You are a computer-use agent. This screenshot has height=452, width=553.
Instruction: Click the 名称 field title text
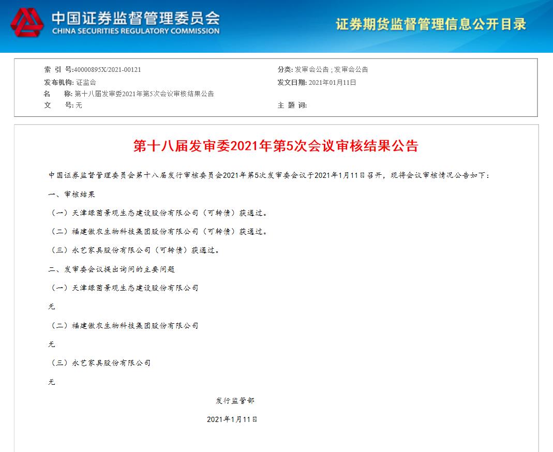(x=144, y=94)
